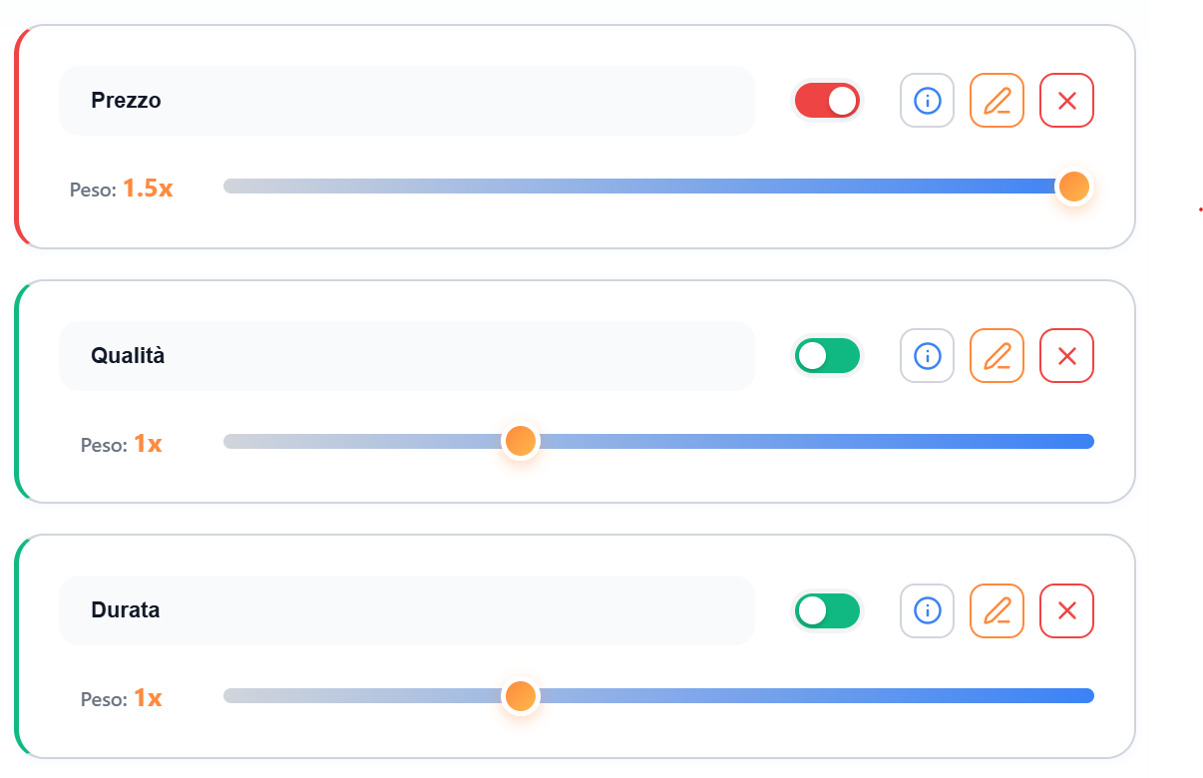The width and height of the screenshot is (1203, 778).
Task: Click the delete X button for Durata
Action: coord(1066,610)
